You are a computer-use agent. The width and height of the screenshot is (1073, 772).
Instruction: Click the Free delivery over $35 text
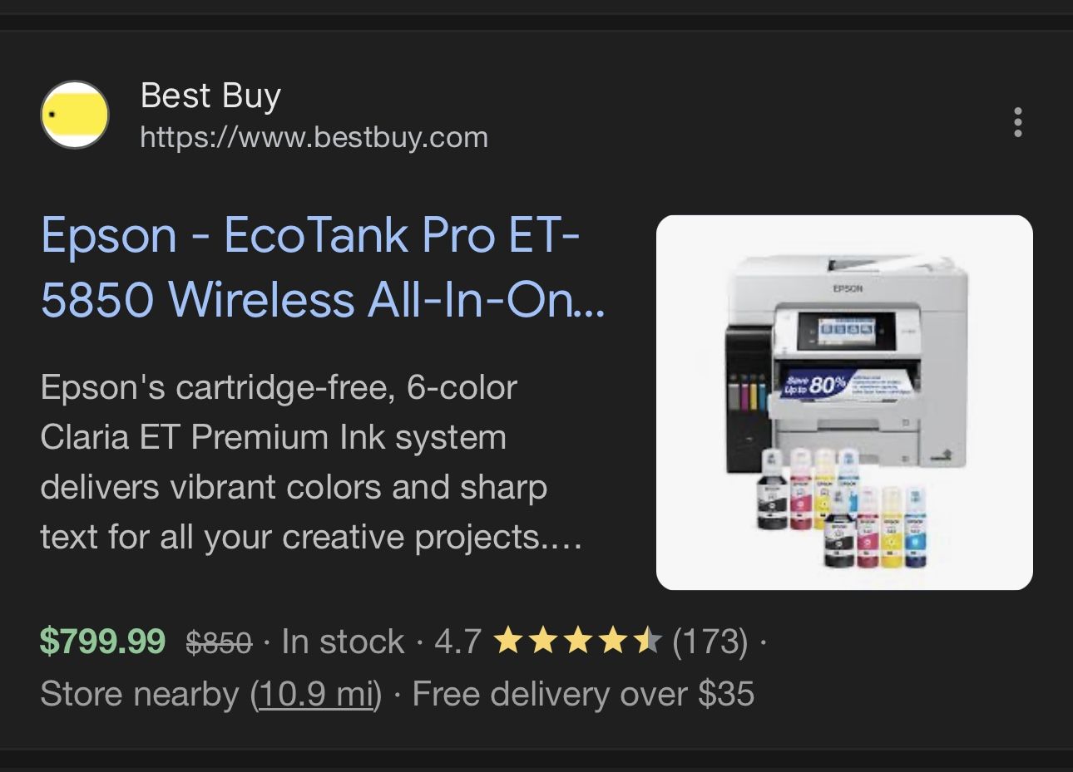tap(583, 694)
